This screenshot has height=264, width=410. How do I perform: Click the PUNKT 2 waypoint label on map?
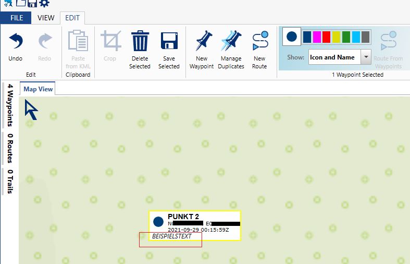tap(183, 217)
